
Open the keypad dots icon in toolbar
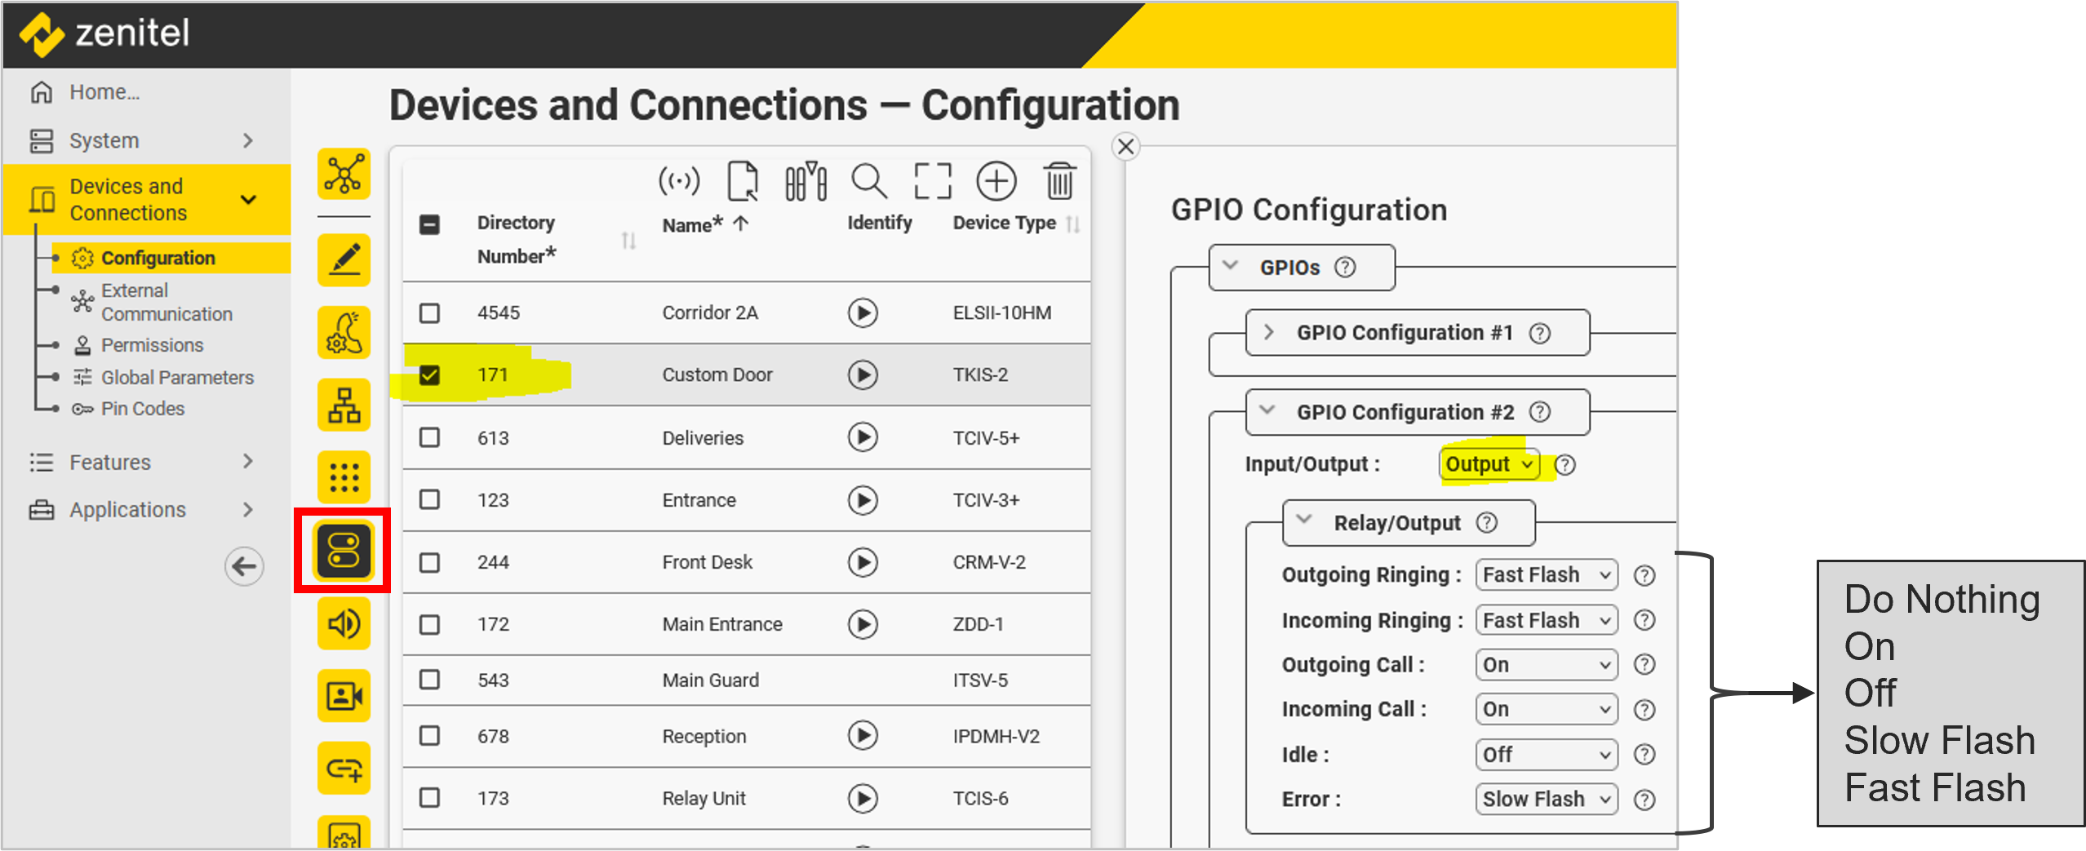pyautogui.click(x=344, y=477)
